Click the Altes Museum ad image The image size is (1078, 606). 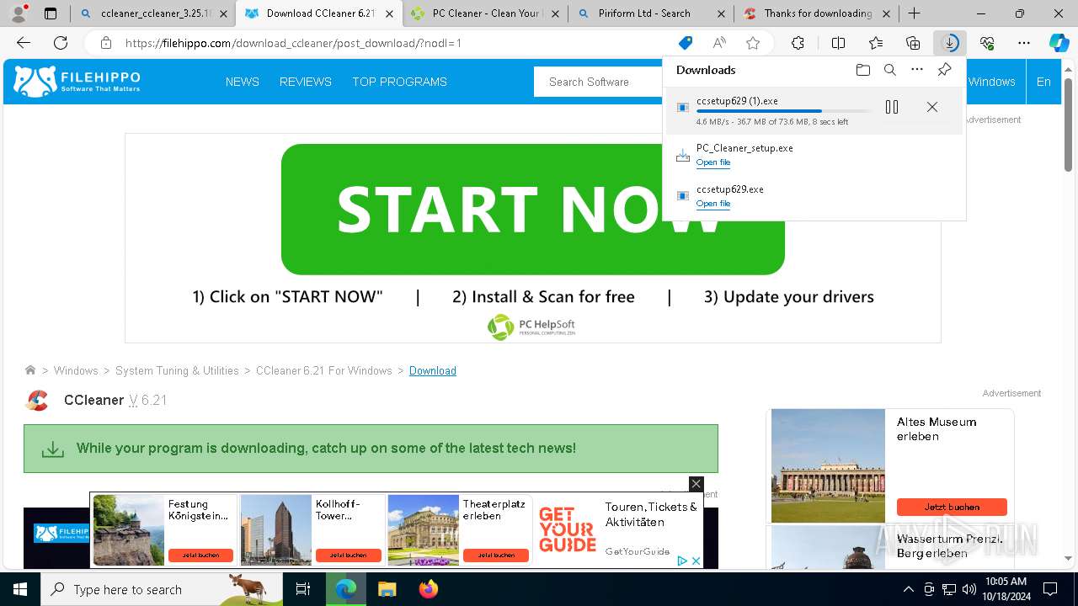(828, 465)
